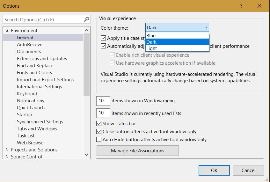Select International Settings item
270x182 pixels.
(x=39, y=87)
